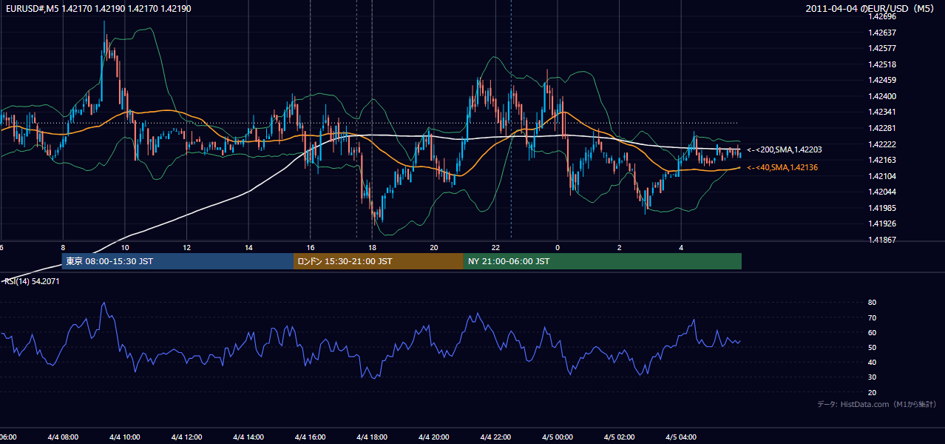The height and width of the screenshot is (444, 945).
Task: Click the 4/4 08:00 bottom time label
Action: 63,437
